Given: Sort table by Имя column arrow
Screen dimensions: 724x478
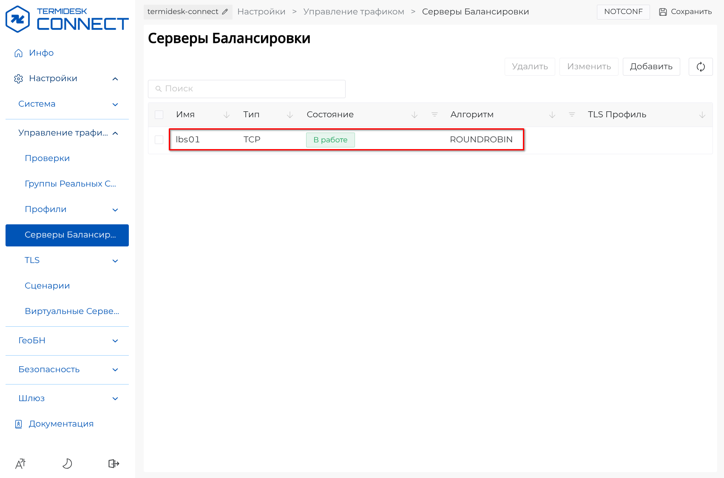Looking at the screenshot, I should (227, 115).
